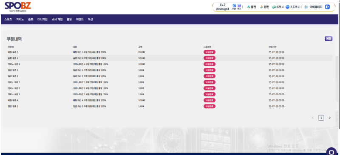
Task: Select page 1 in pagination
Action: click(321, 118)
